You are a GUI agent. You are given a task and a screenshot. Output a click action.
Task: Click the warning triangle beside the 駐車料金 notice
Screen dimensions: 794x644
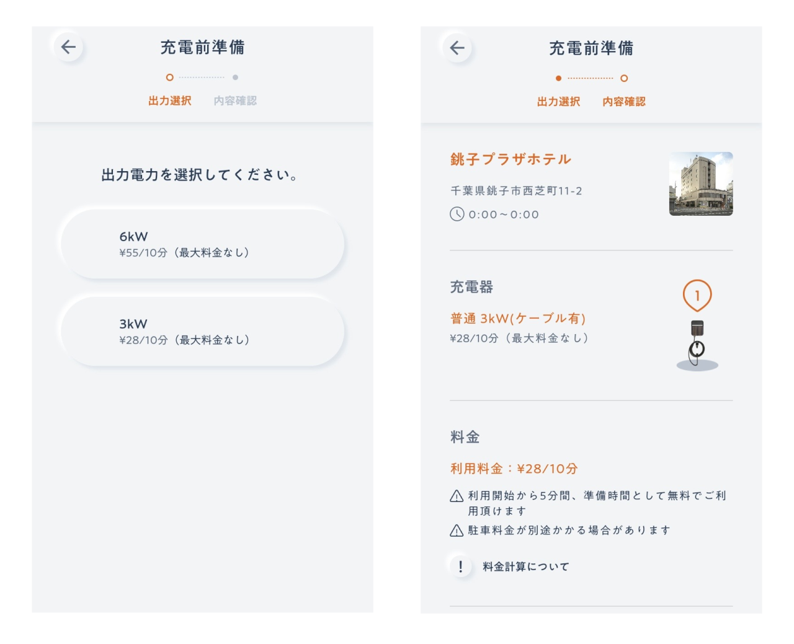click(457, 531)
